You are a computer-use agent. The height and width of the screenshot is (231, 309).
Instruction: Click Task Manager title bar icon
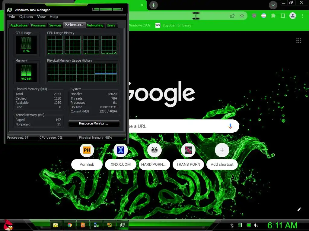(9, 10)
